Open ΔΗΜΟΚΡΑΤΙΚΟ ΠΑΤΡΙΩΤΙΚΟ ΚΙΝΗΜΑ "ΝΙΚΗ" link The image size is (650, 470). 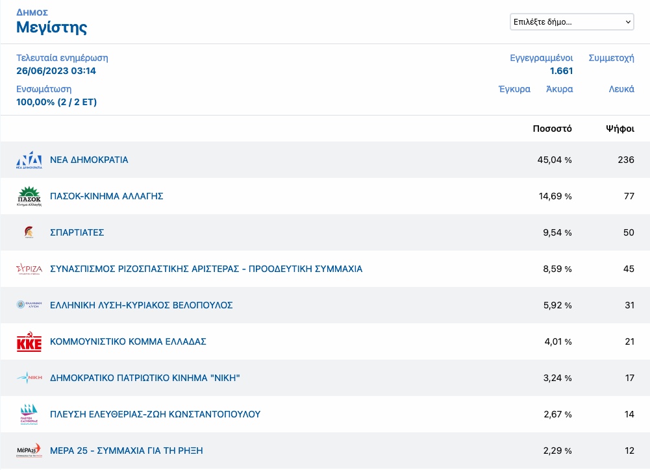coord(145,378)
